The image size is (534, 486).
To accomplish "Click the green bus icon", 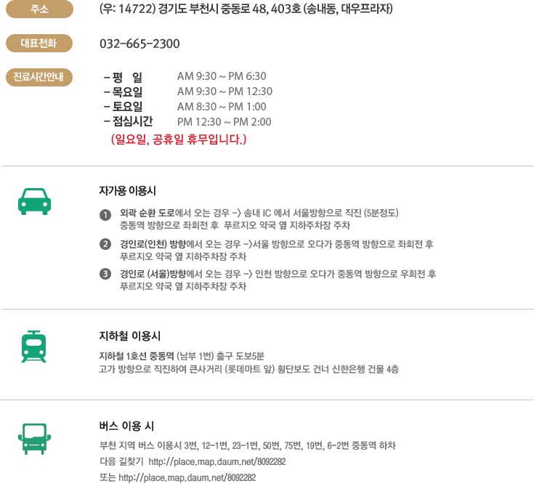I will [34, 439].
